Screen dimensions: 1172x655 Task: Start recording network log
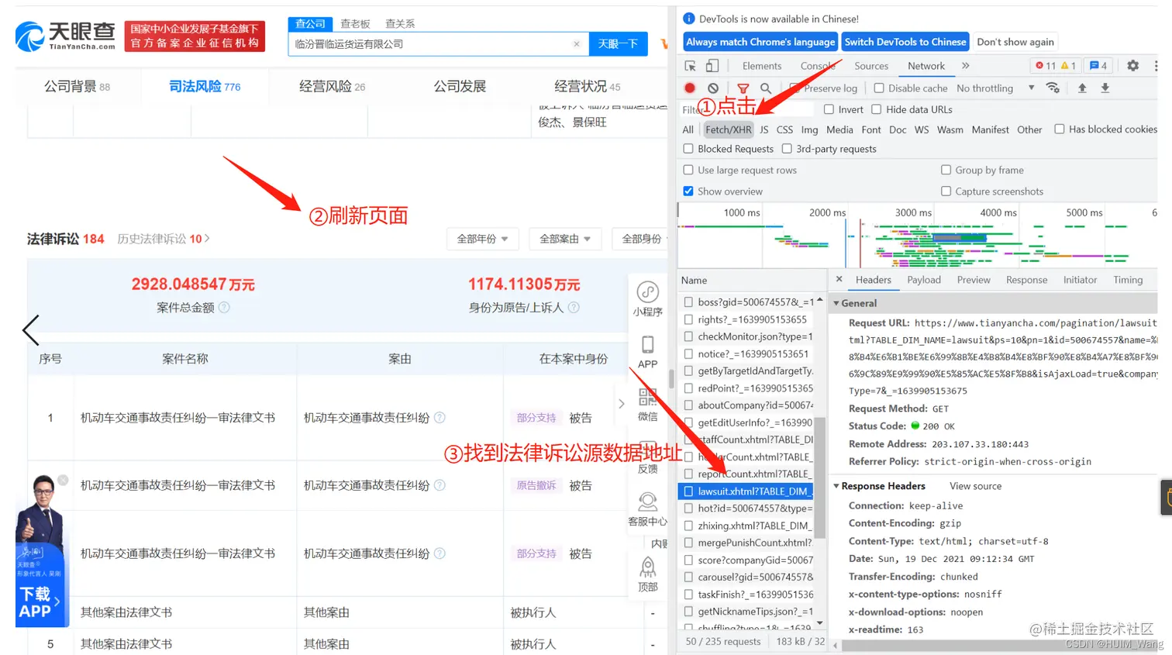(x=689, y=88)
